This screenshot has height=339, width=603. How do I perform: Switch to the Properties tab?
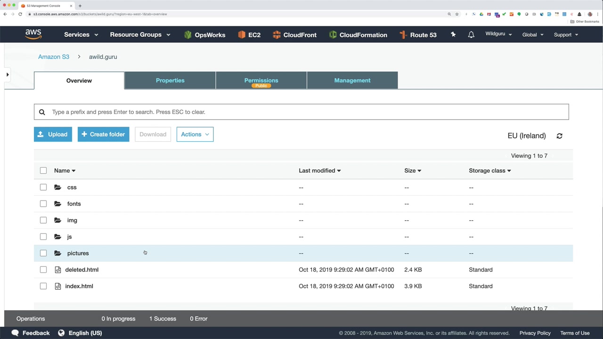click(170, 81)
